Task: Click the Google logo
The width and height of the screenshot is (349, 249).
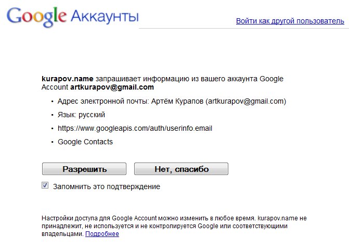Action: click(x=36, y=17)
